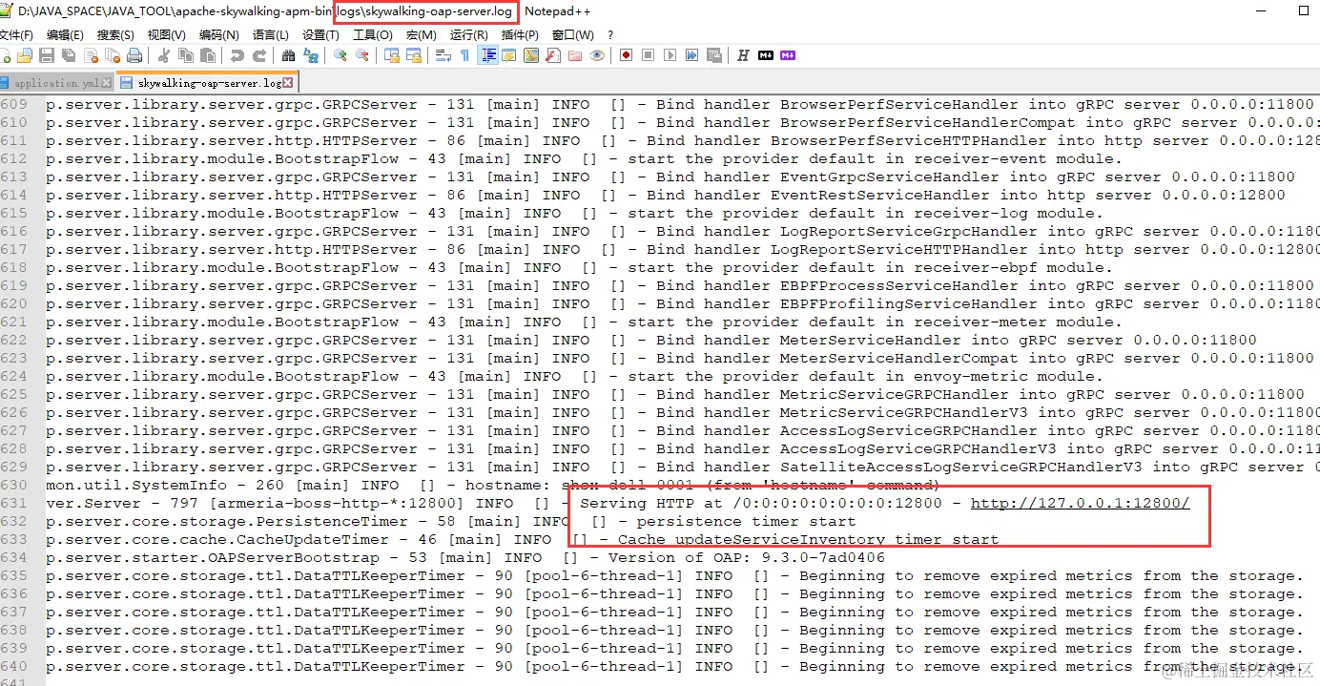Close the skywalking-oap-server.log tab
This screenshot has width=1320, height=686.
point(287,83)
